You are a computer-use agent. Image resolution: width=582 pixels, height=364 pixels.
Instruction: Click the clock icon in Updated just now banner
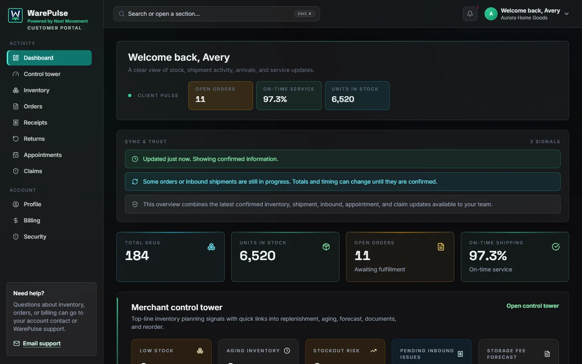click(x=135, y=159)
